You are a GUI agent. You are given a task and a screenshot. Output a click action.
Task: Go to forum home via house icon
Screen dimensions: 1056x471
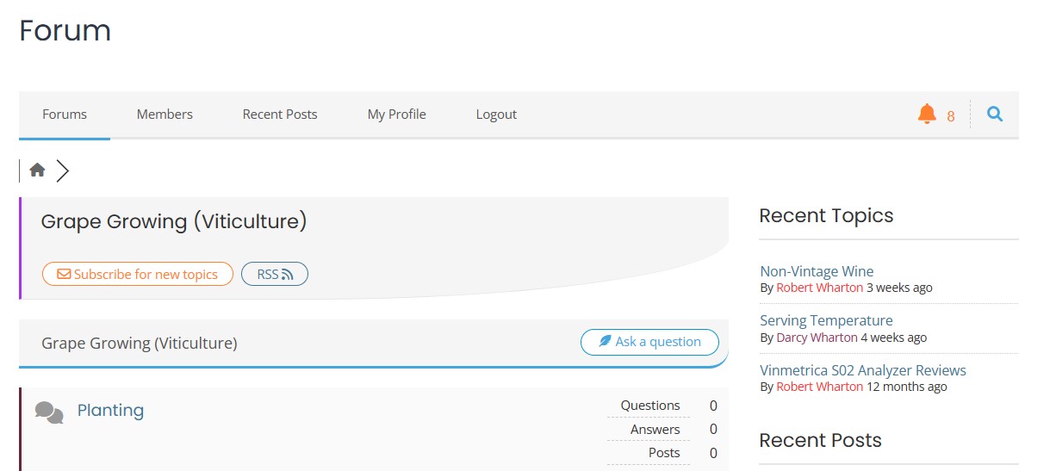pyautogui.click(x=37, y=170)
